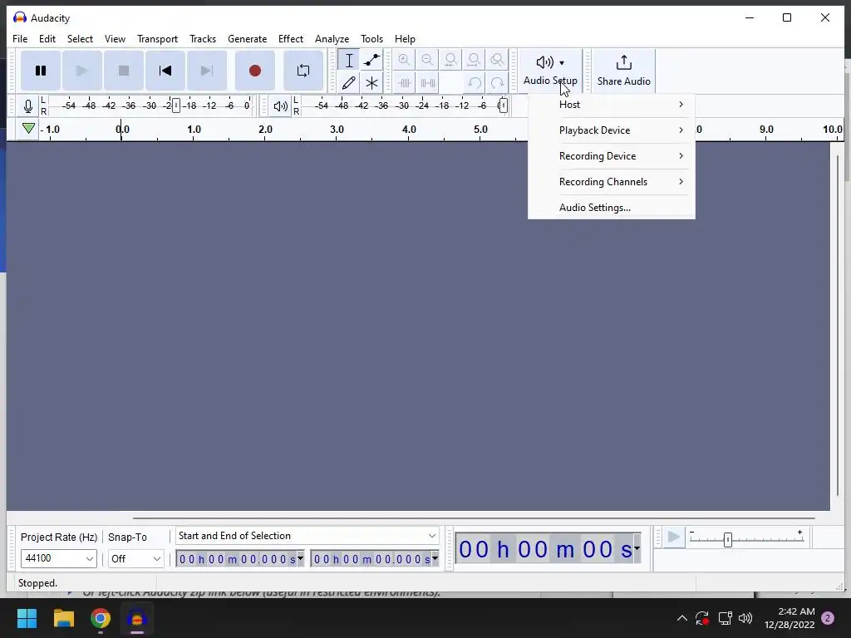Open the Tools menu
Image resolution: width=851 pixels, height=638 pixels.
click(x=371, y=39)
